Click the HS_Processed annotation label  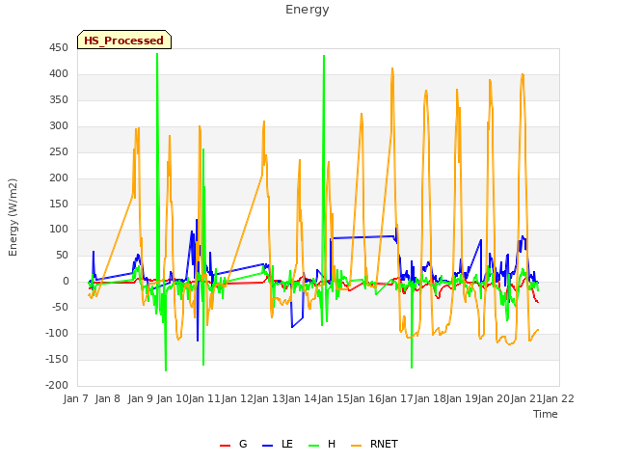click(124, 41)
